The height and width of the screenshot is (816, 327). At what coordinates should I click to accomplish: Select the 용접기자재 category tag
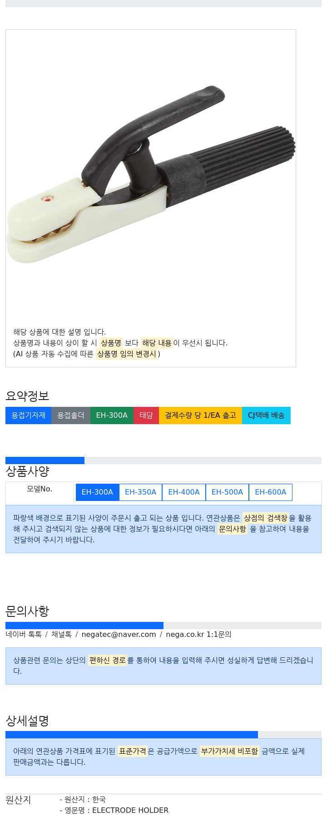[x=28, y=416]
